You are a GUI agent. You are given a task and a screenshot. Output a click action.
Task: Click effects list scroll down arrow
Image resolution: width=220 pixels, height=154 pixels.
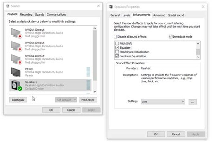[x=198, y=57]
